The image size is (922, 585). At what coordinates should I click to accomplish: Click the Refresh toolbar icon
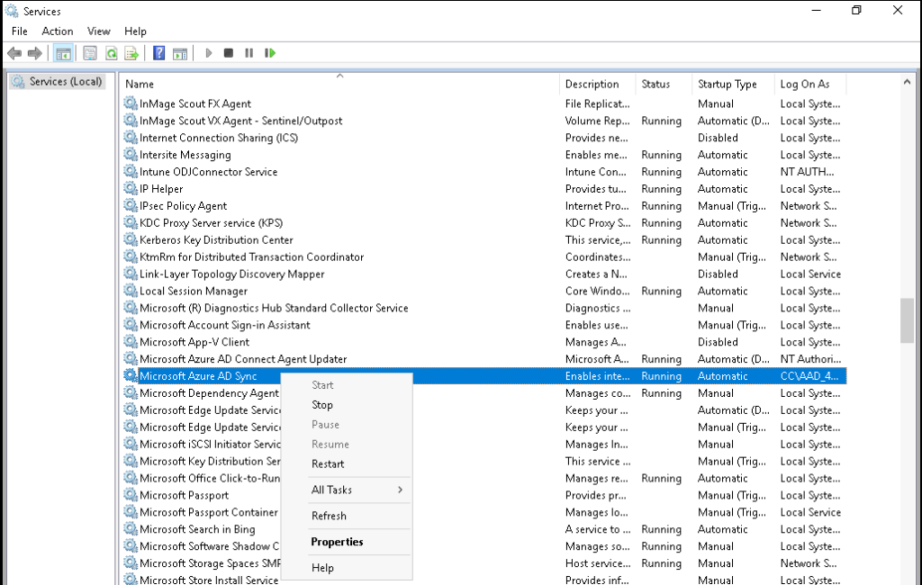(x=111, y=53)
